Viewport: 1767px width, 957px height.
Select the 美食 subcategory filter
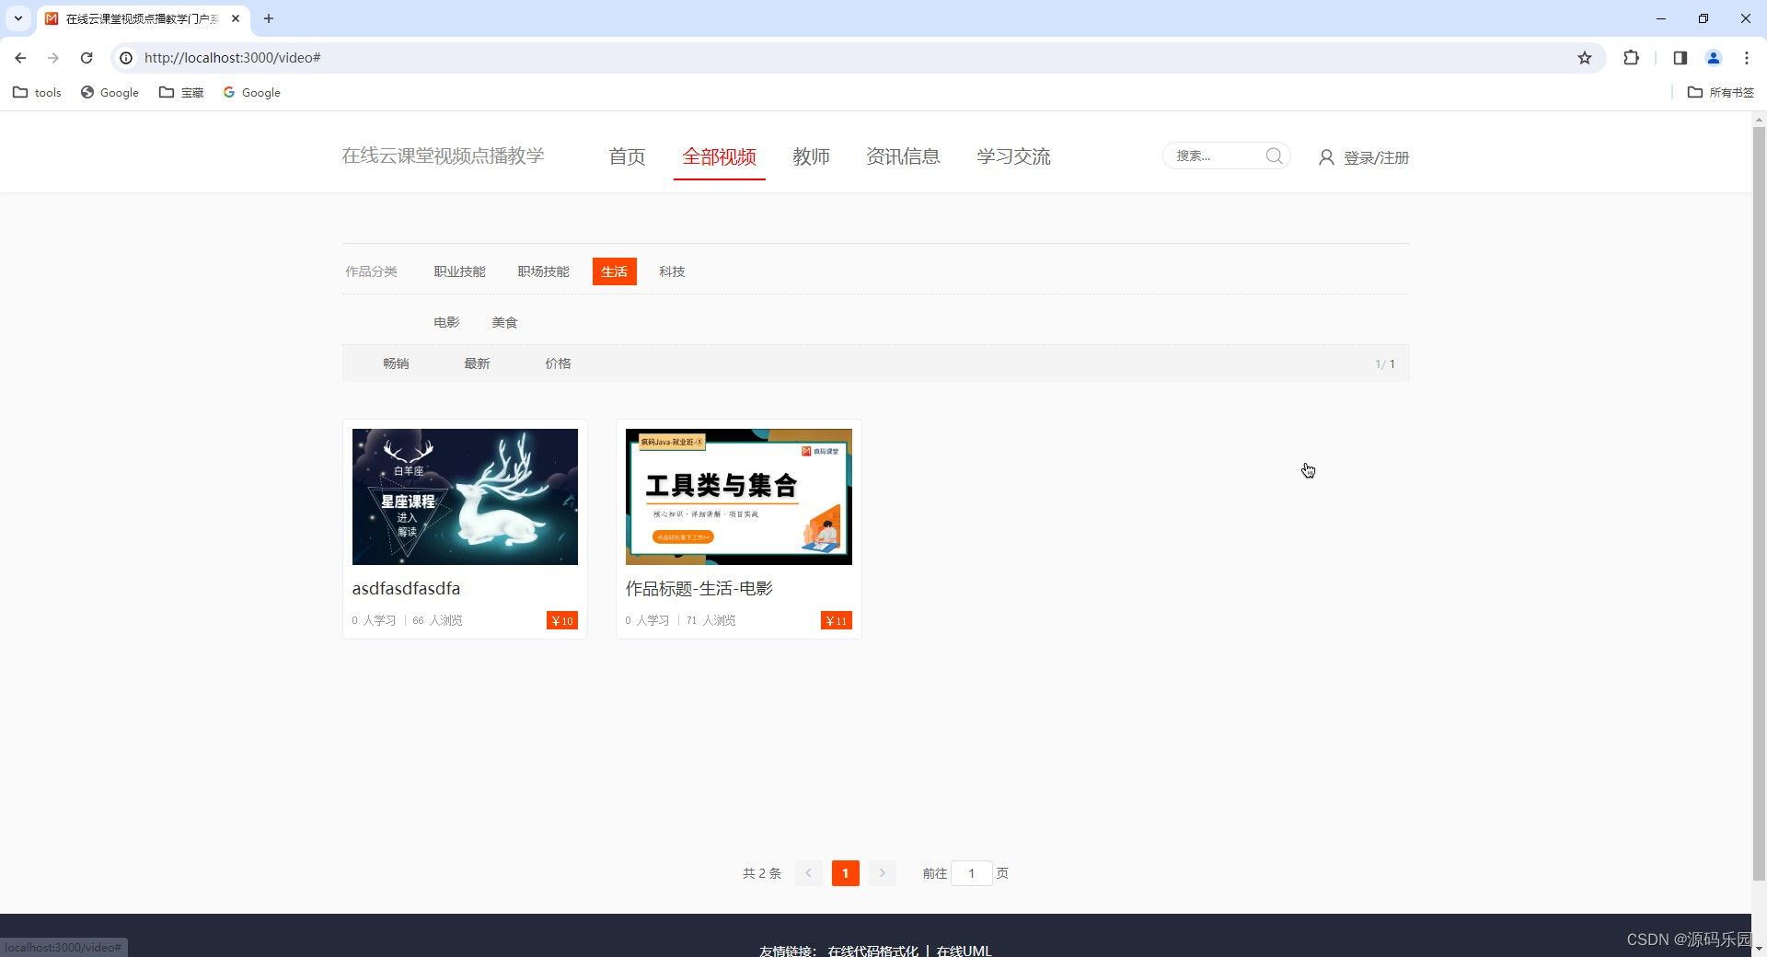pos(504,322)
